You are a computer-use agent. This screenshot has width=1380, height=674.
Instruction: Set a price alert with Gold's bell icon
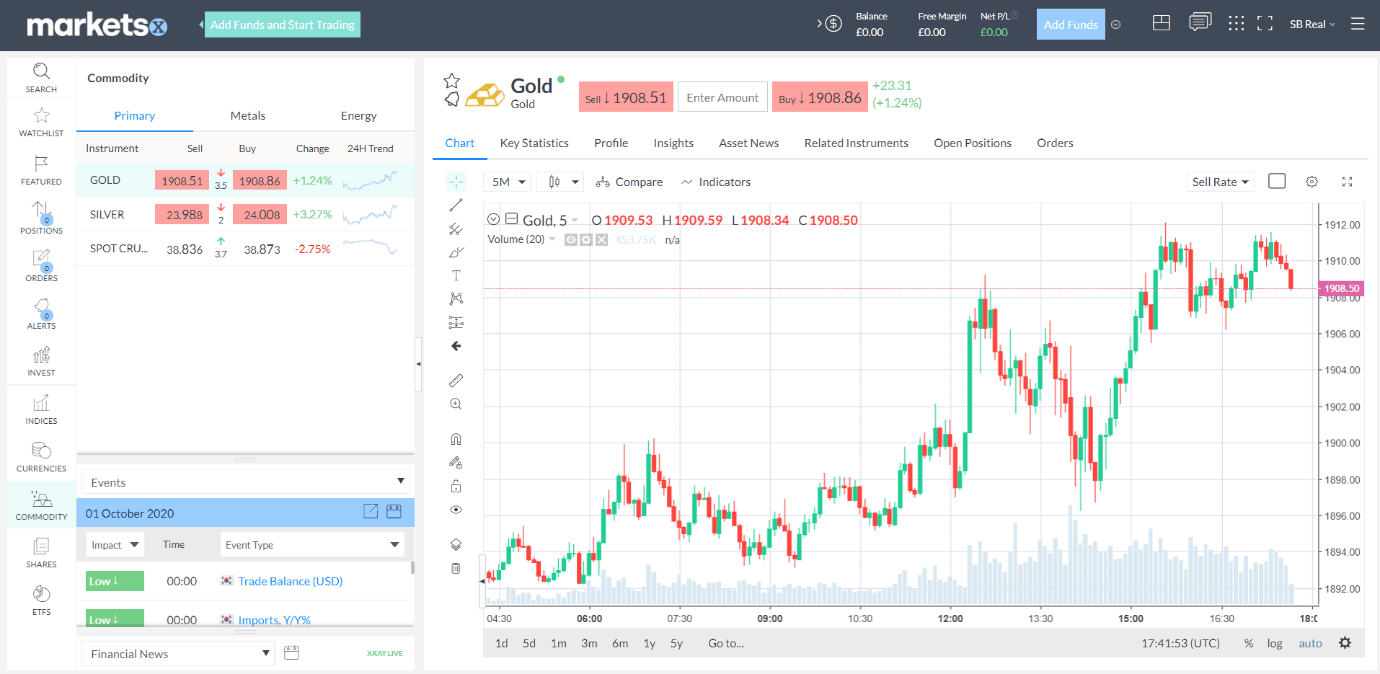click(x=452, y=99)
